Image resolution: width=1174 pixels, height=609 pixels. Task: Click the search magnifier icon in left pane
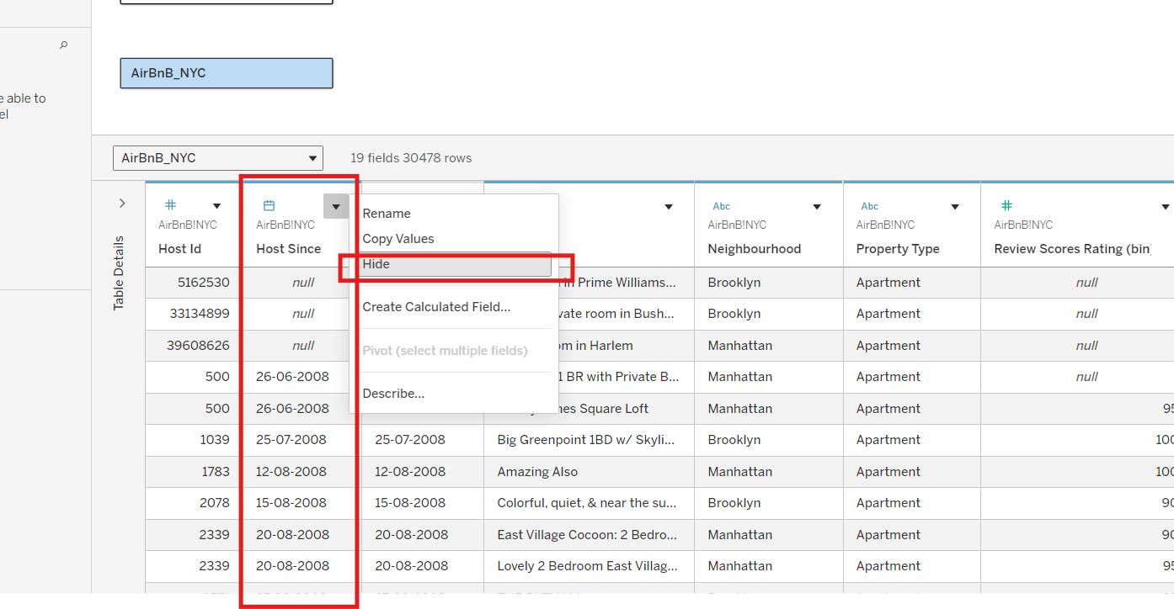[63, 45]
